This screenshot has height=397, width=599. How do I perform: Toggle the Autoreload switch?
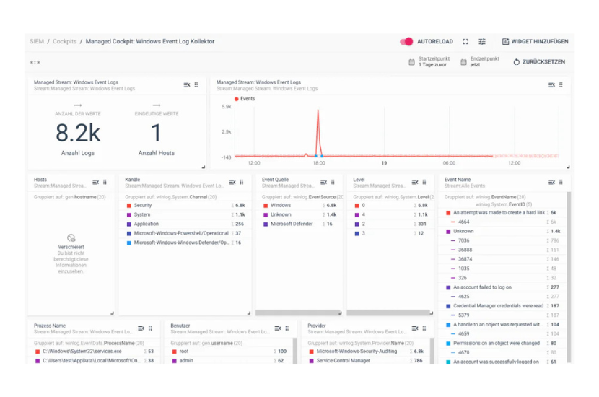pos(406,42)
